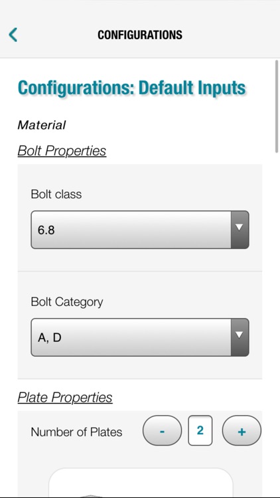Increase the Number of Plates with plus
This screenshot has height=498, width=280.
tap(242, 430)
